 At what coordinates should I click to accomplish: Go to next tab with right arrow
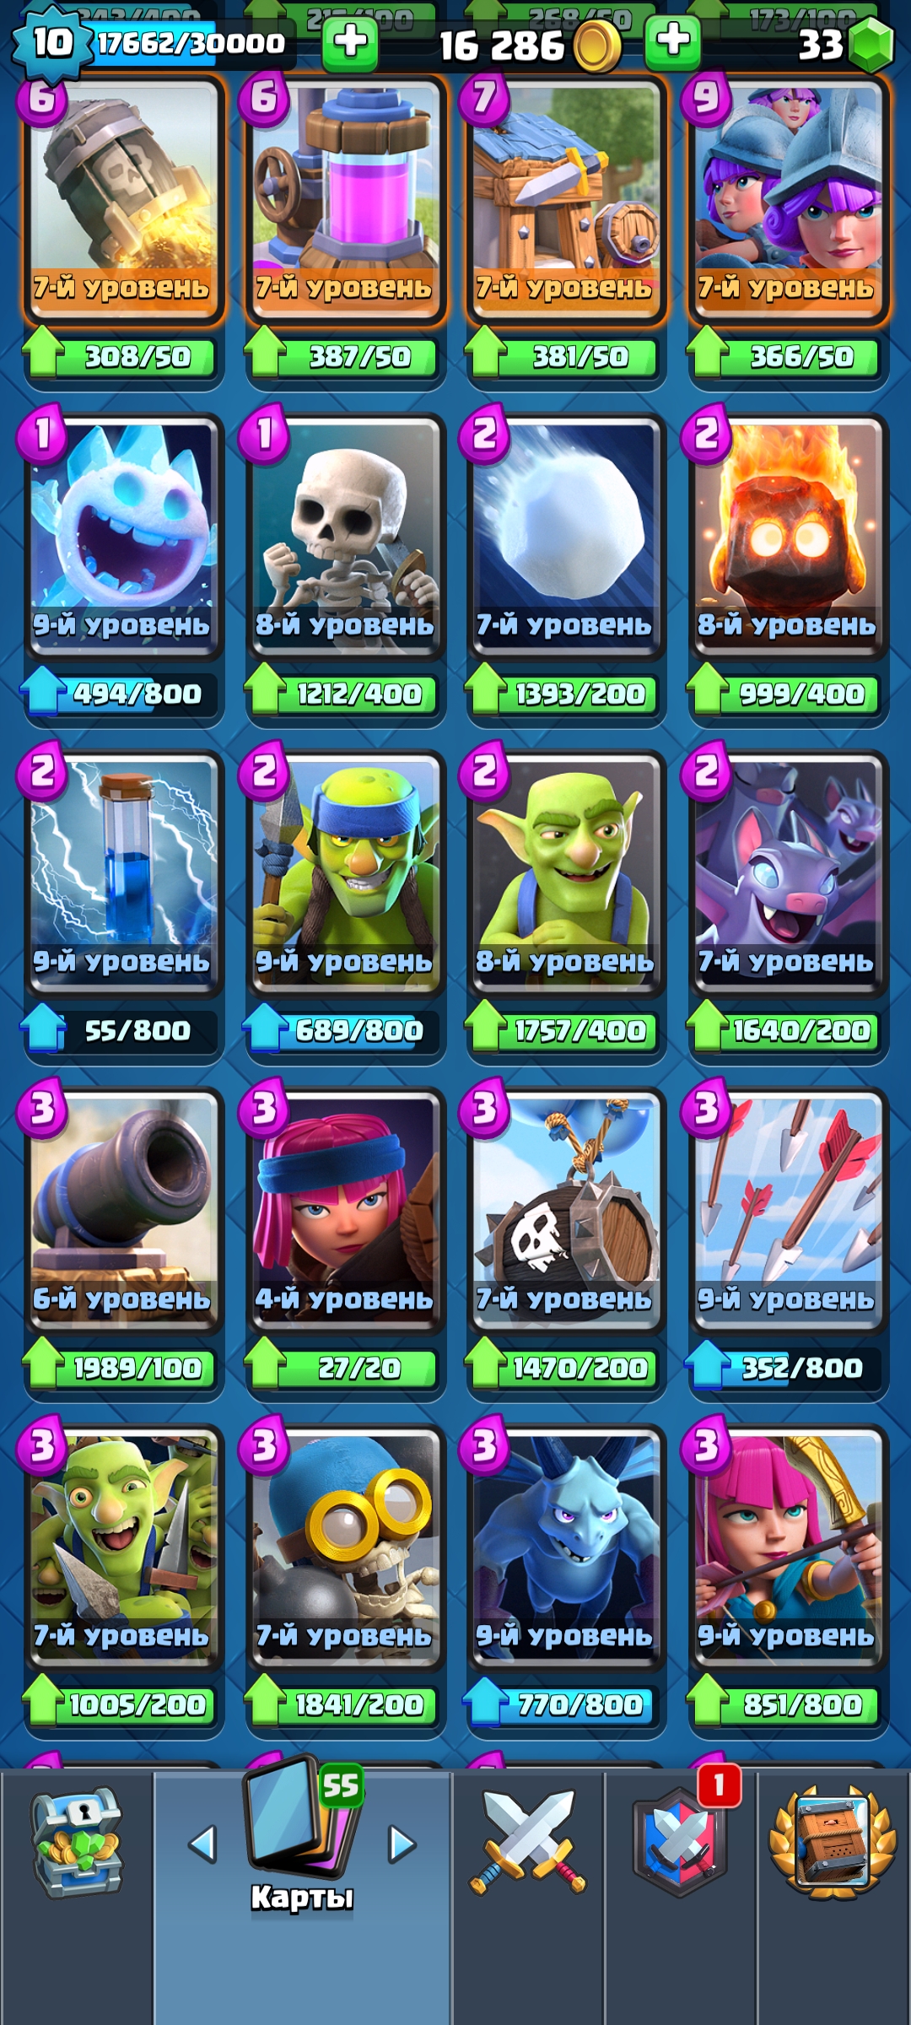click(402, 1844)
